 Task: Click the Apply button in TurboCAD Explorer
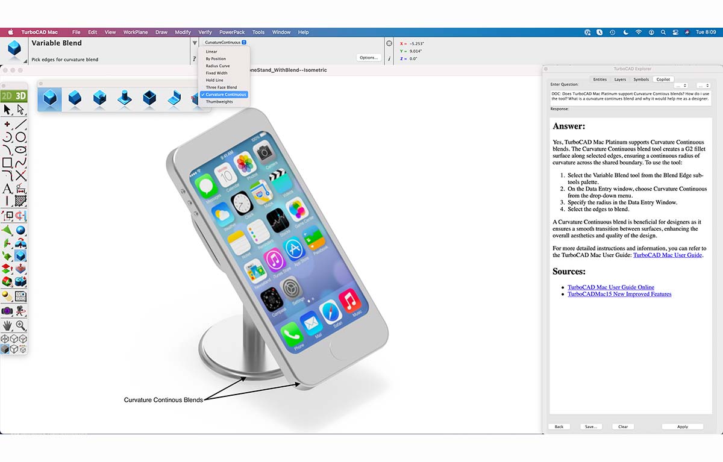click(x=683, y=426)
